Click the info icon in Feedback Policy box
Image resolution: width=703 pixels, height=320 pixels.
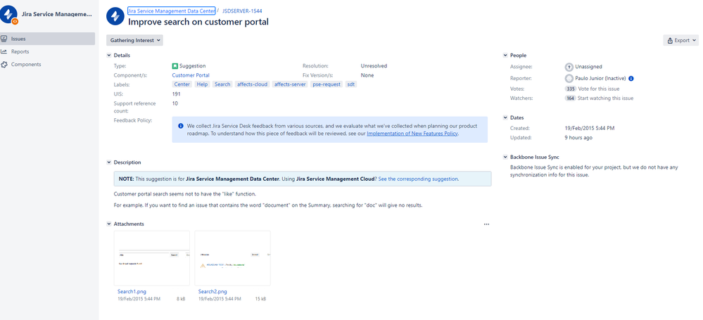[x=181, y=126]
